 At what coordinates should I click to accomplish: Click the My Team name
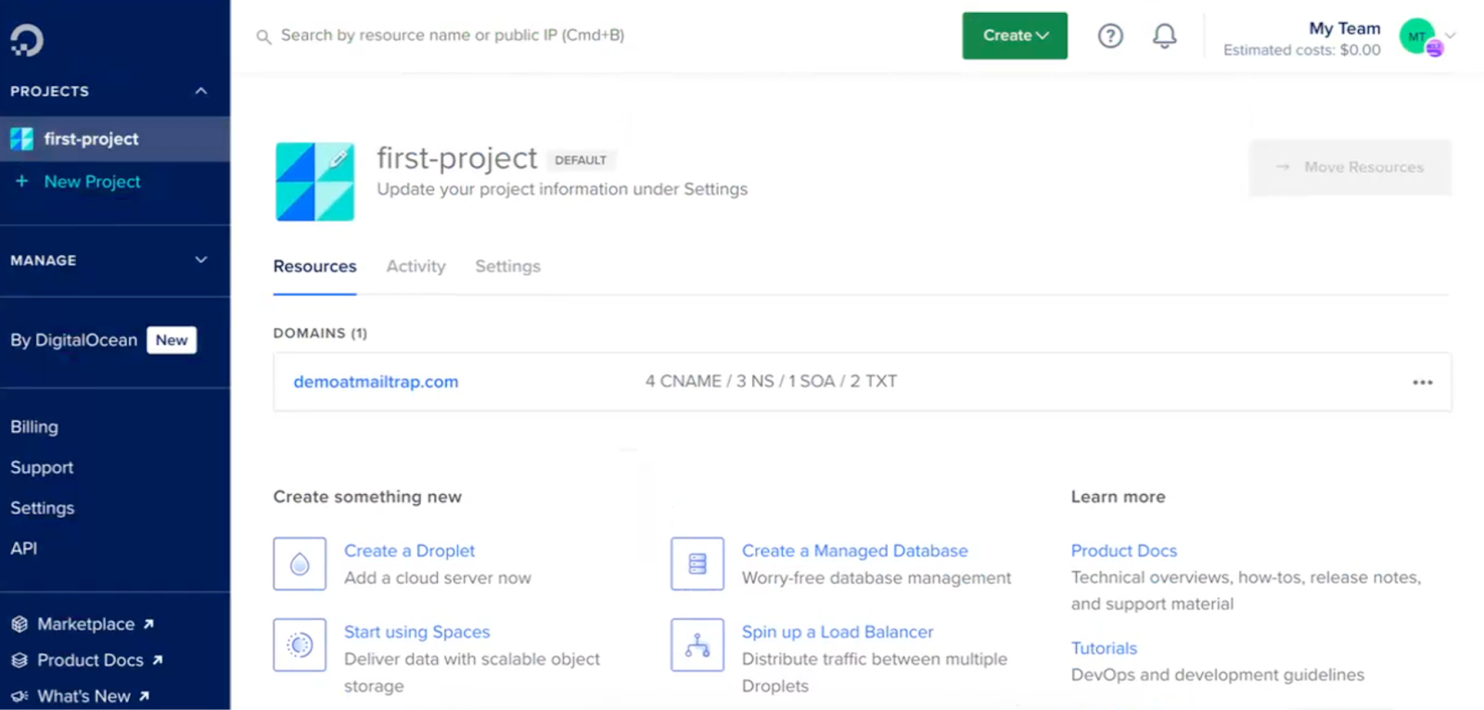(1345, 29)
